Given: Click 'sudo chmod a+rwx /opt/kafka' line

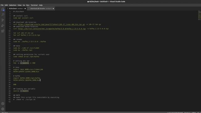Looking at the screenshot, I should pyautogui.click(x=26, y=56).
